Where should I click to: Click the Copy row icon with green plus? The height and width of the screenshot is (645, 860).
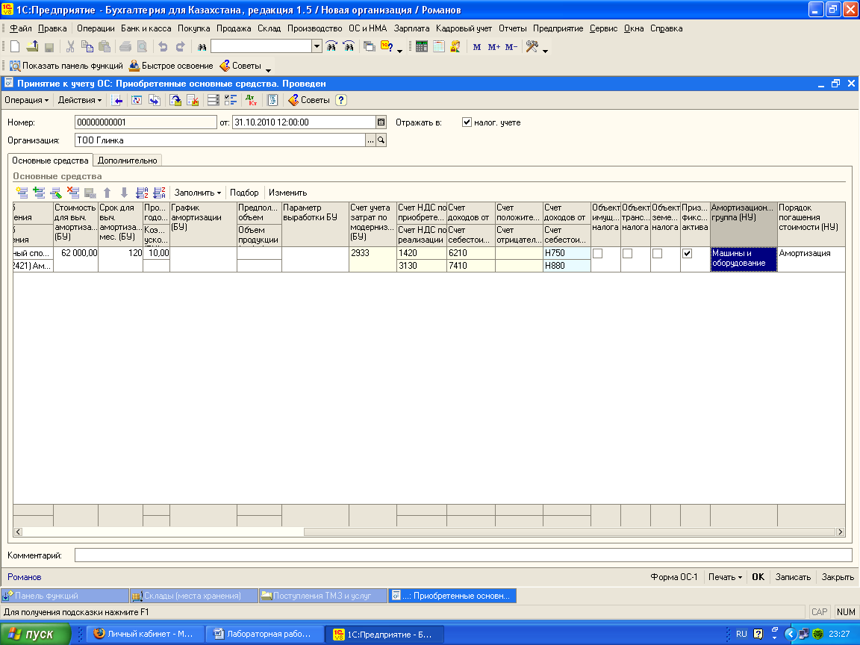tap(39, 193)
